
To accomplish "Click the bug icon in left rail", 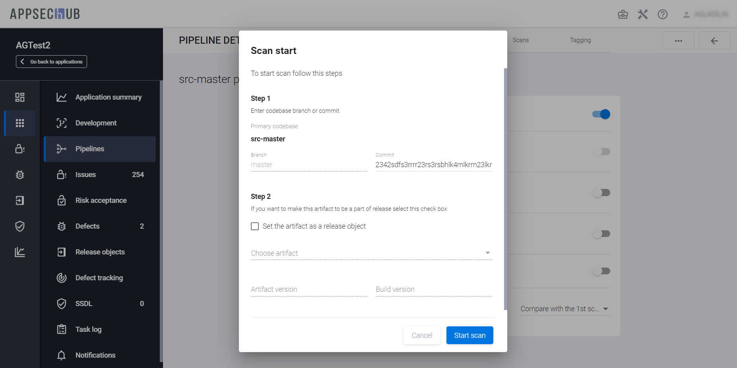I will click(x=20, y=175).
